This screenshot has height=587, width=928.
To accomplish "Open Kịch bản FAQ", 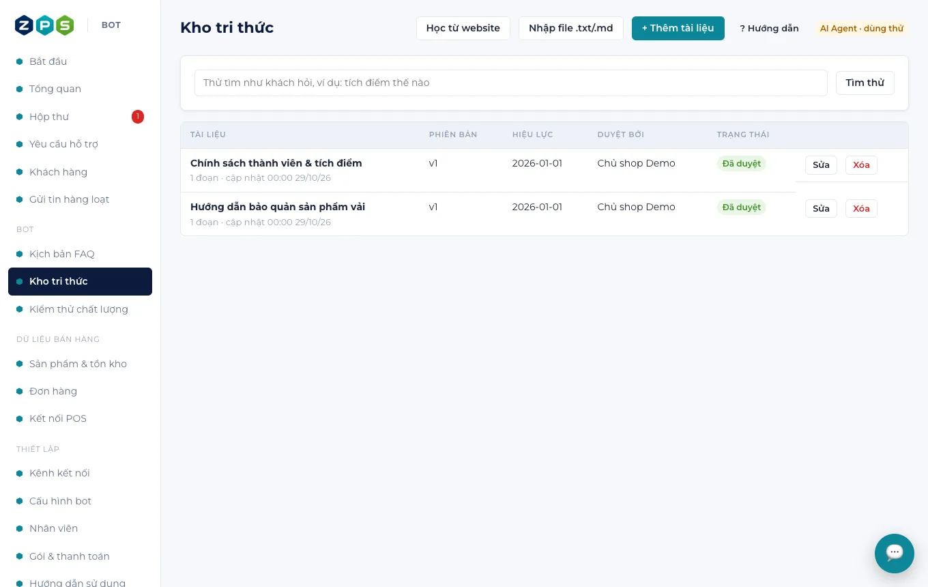I will (80, 254).
